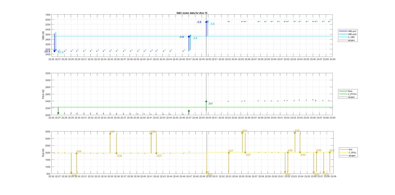Click the '653' roll data label

point(332,151)
